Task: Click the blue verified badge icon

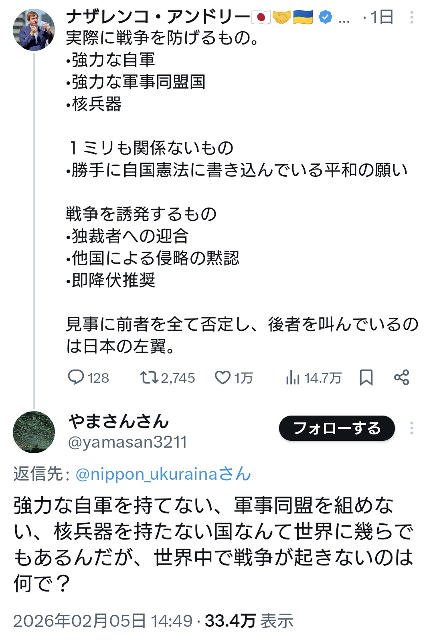Action: (x=325, y=17)
